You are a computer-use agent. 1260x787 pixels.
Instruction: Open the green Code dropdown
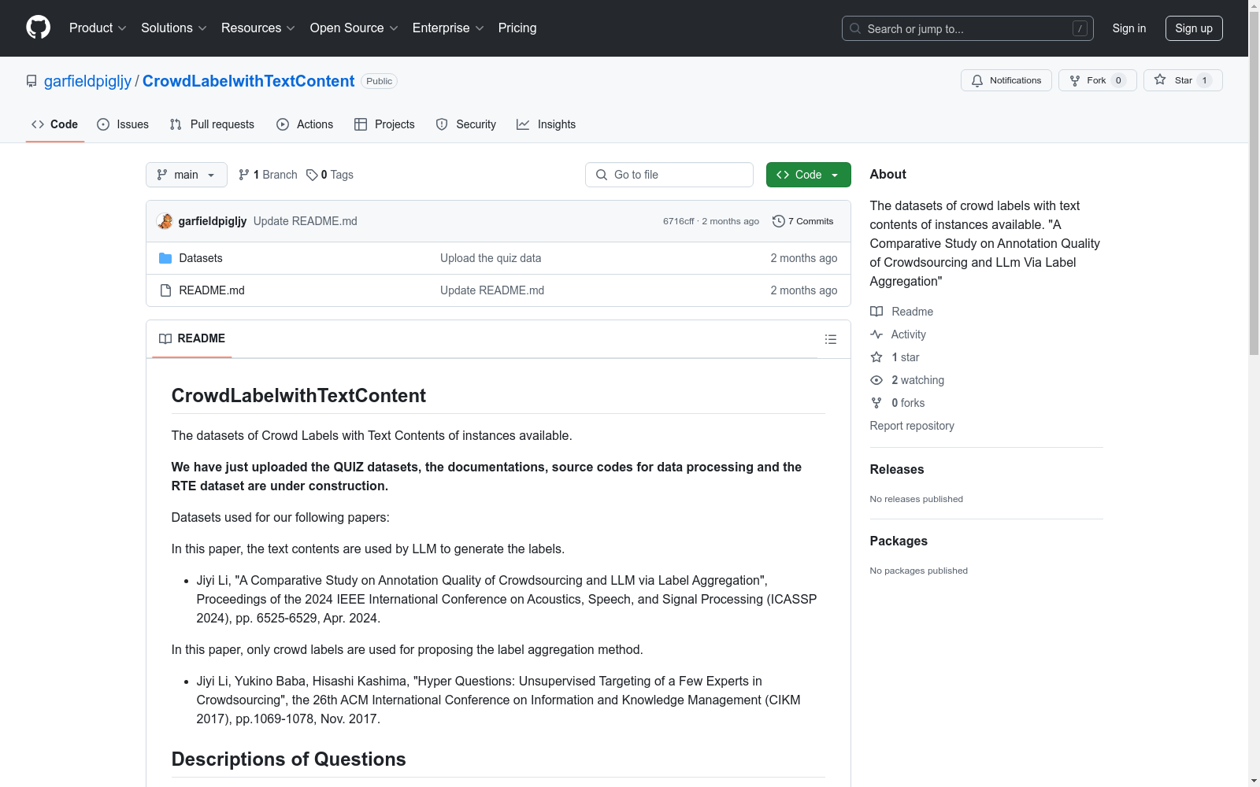click(809, 175)
